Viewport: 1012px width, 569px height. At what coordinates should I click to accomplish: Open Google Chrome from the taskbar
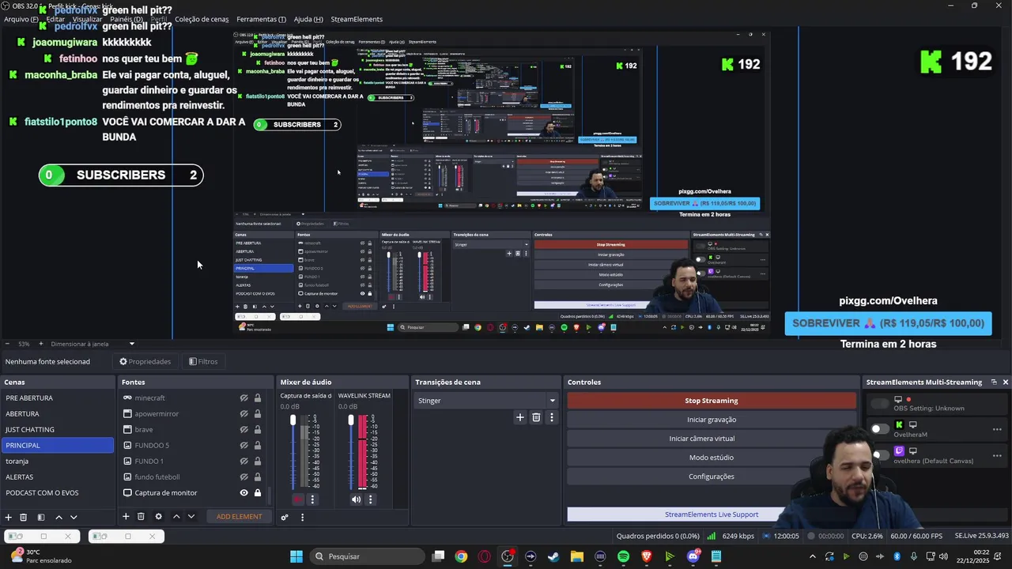pos(461,556)
